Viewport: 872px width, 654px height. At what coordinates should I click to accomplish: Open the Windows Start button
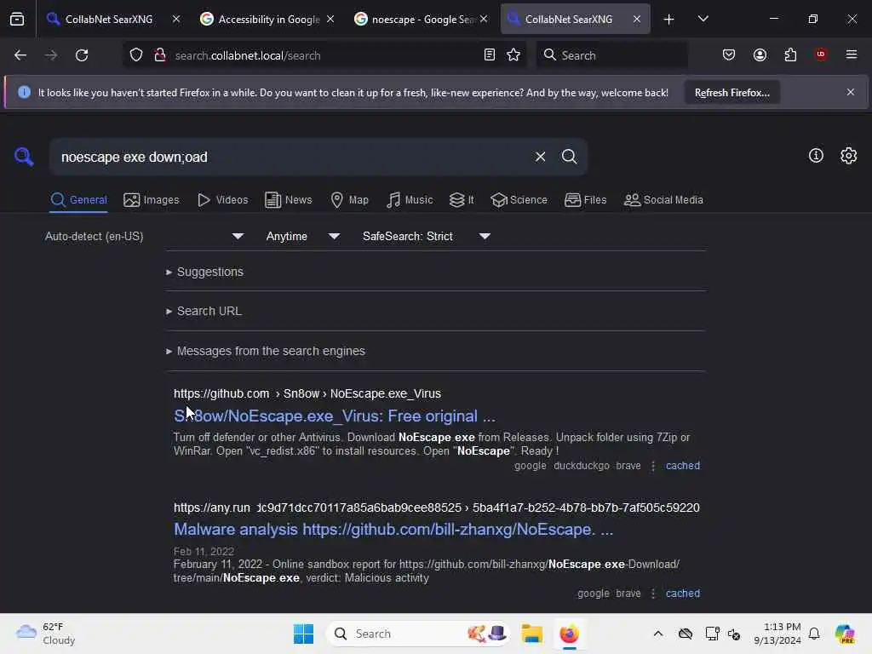[x=303, y=634]
